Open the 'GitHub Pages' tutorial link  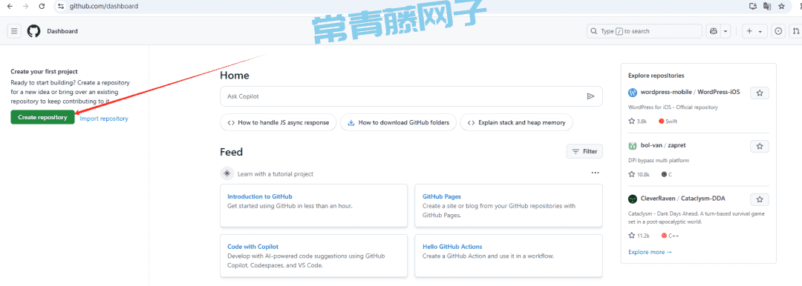(442, 196)
